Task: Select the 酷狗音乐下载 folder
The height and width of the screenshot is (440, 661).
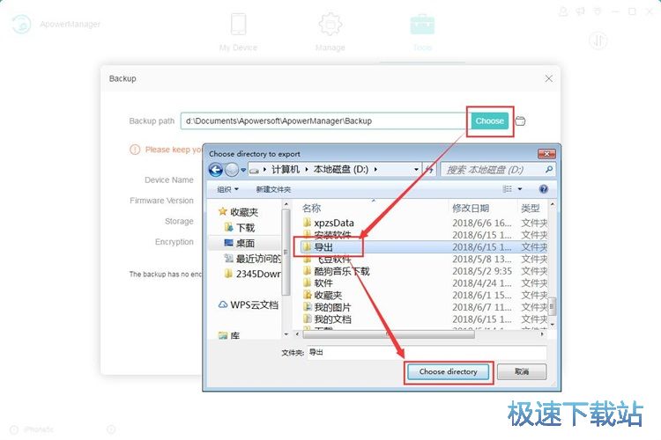Action: [337, 271]
